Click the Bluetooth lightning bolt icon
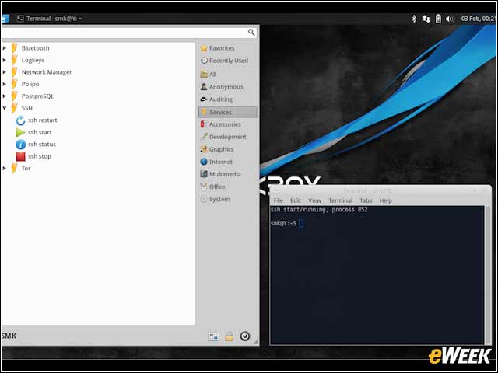498x373 pixels. (14, 48)
